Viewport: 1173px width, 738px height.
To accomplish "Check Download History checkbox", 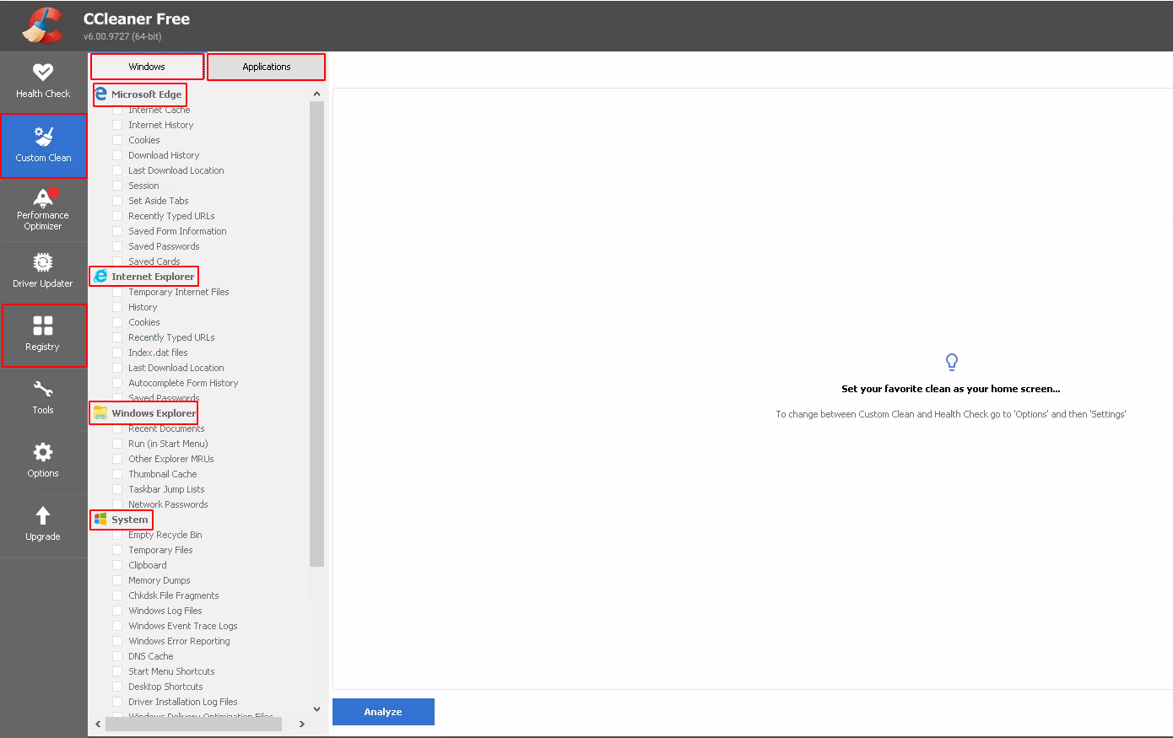I will pos(117,155).
